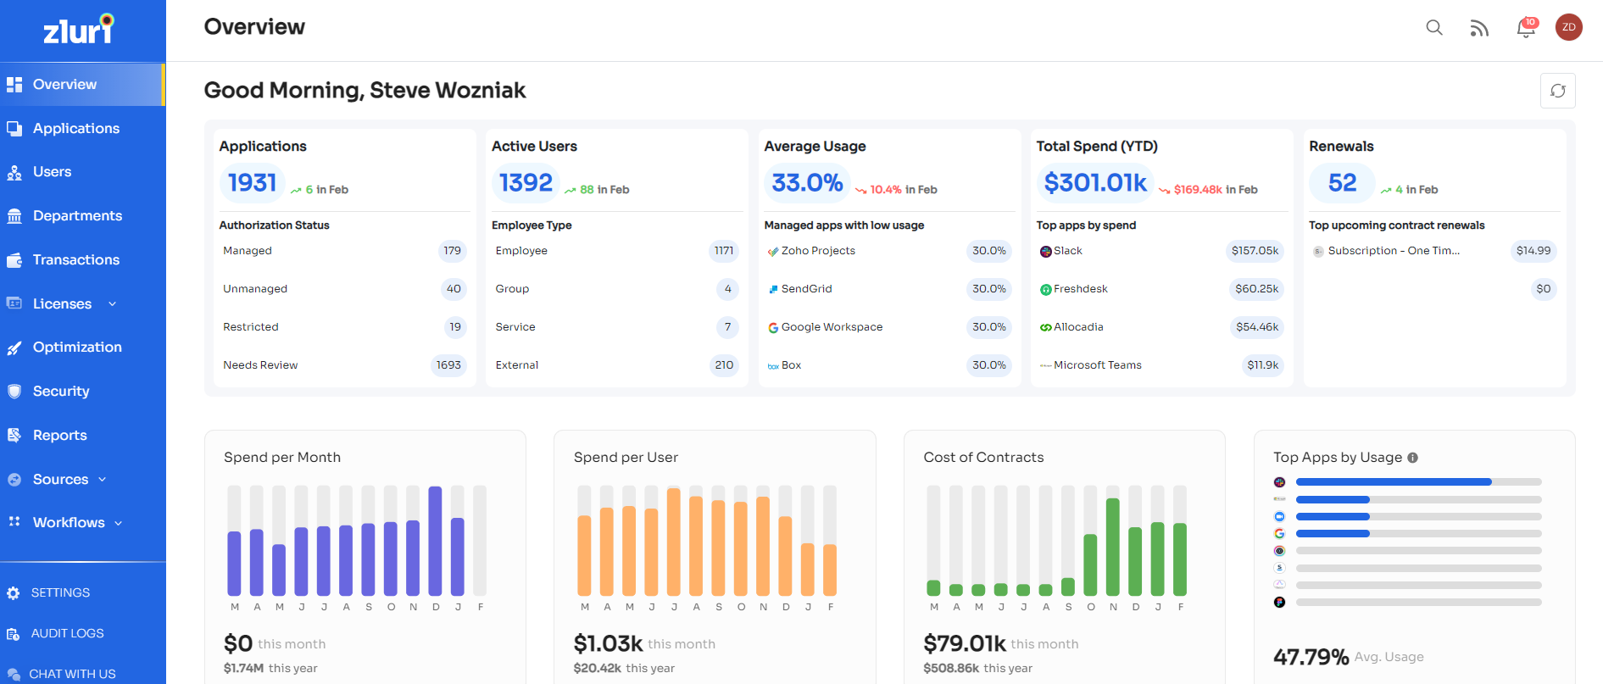Expand the Sources menu chevron
The image size is (1603, 684).
tap(103, 480)
